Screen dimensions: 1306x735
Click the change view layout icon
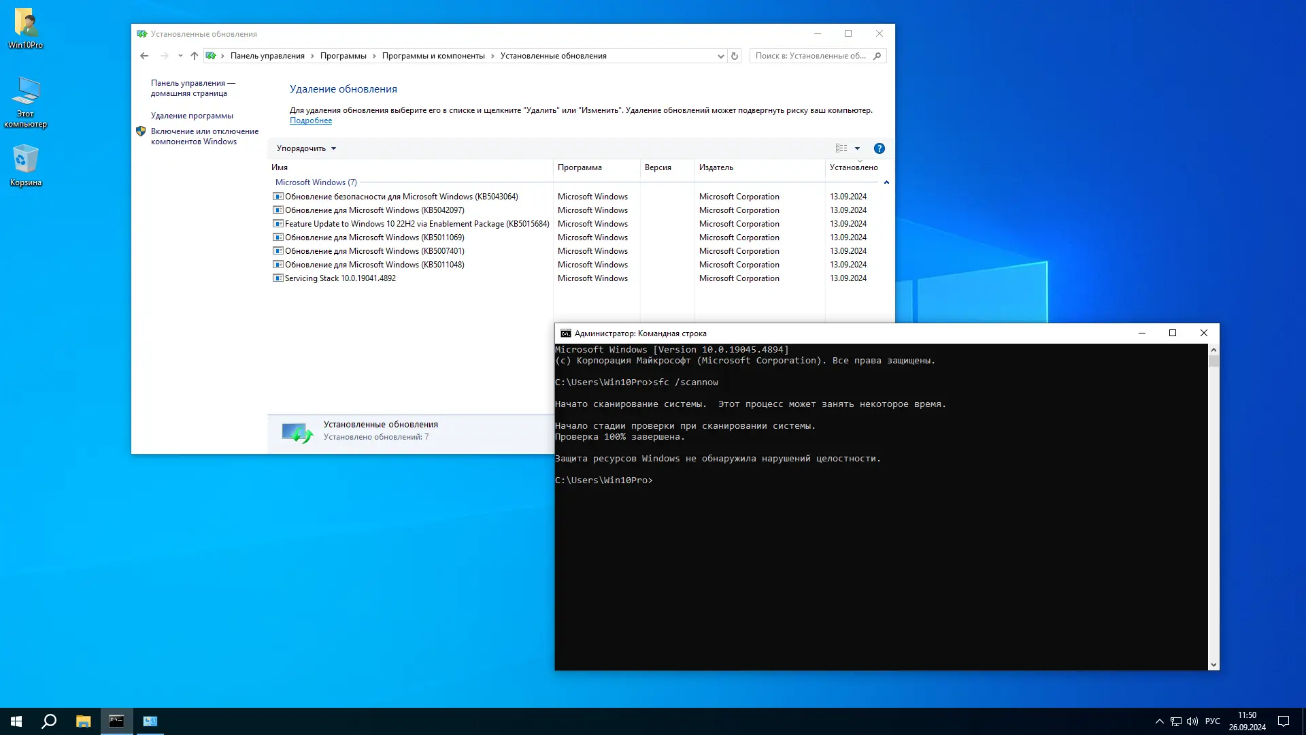click(841, 148)
